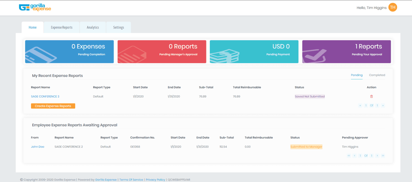Open John Doe's employee details
Image resolution: width=412 pixels, height=182 pixels.
(37, 147)
